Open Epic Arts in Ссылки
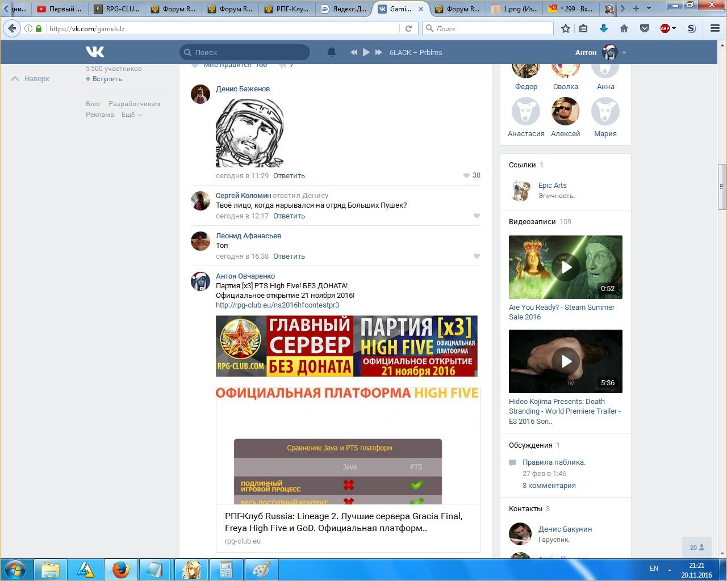The height and width of the screenshot is (581, 727). [553, 186]
